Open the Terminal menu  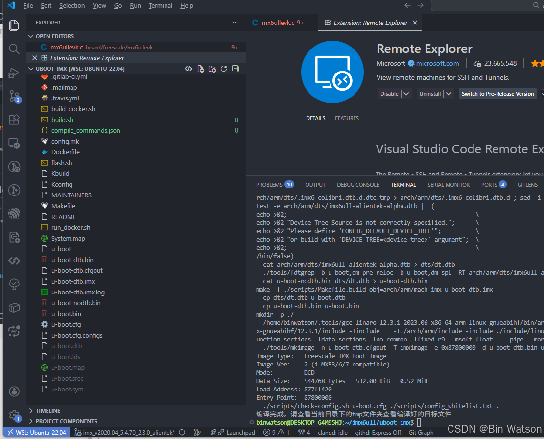coord(160,5)
